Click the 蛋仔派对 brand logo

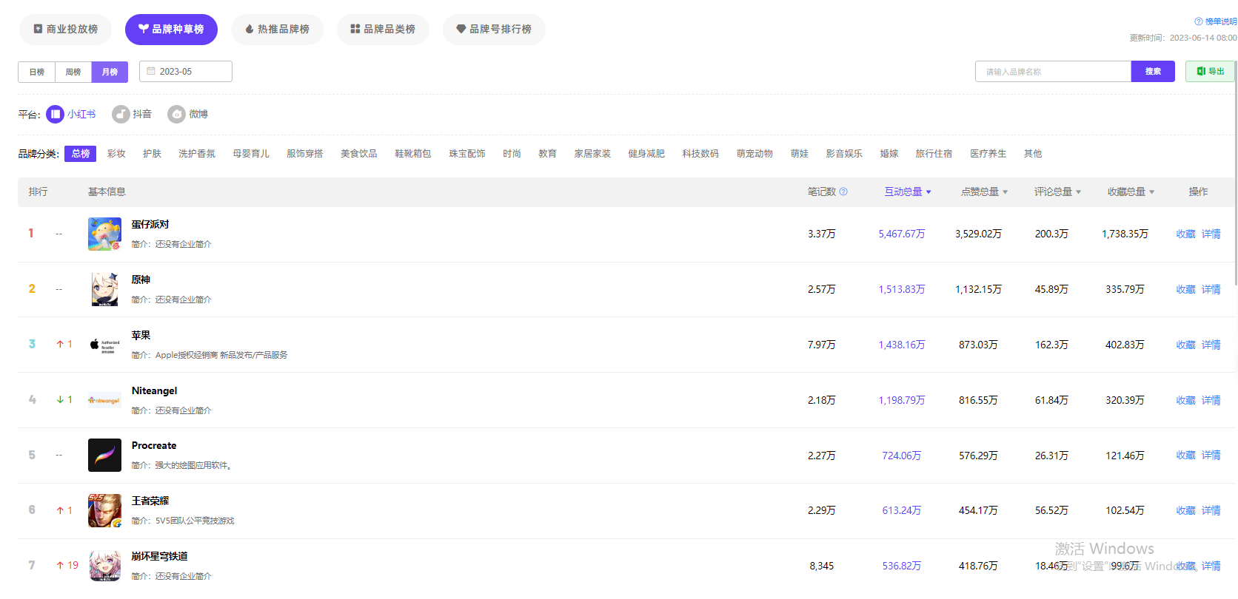104,234
